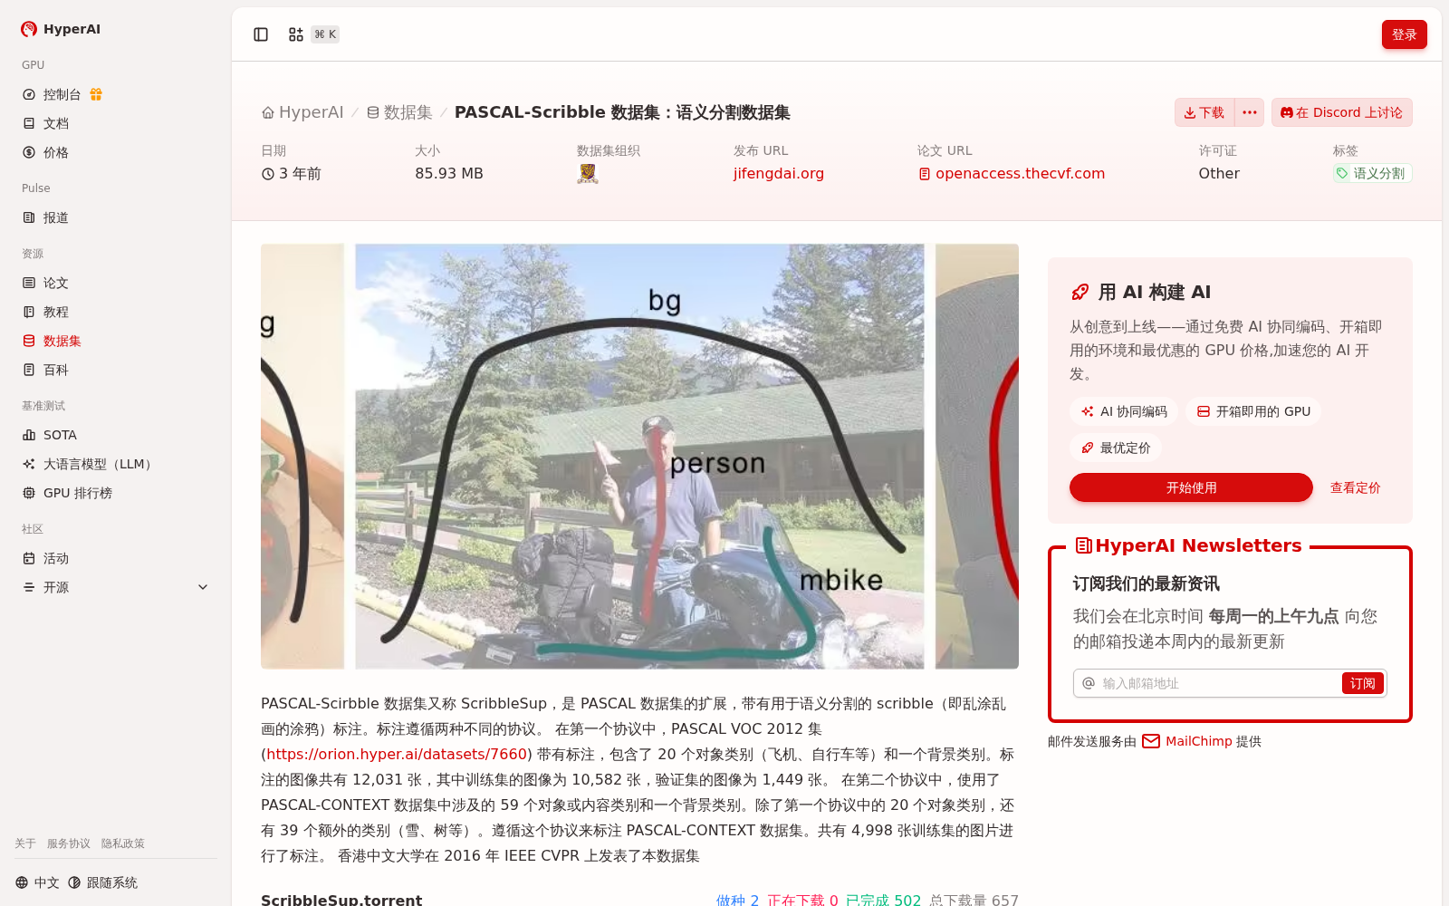Open 隐私政策 footer link
This screenshot has width=1449, height=906.
point(123,843)
